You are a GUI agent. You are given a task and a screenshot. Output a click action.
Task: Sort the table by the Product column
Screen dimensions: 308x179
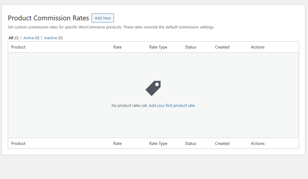(x=18, y=47)
